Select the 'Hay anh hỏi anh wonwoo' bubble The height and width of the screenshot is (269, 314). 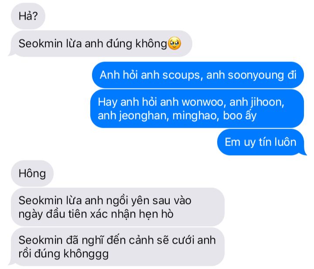(x=197, y=109)
